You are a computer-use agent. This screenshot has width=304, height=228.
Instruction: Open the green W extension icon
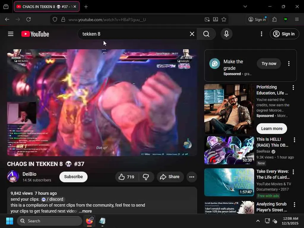(x=285, y=19)
